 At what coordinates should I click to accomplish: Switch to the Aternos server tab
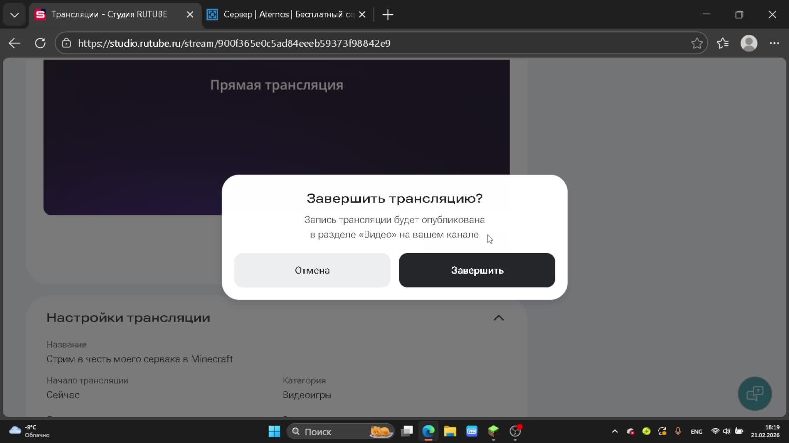(x=284, y=14)
